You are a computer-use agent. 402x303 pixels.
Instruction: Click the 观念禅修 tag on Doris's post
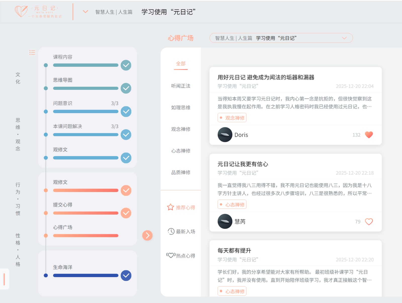click(x=232, y=118)
